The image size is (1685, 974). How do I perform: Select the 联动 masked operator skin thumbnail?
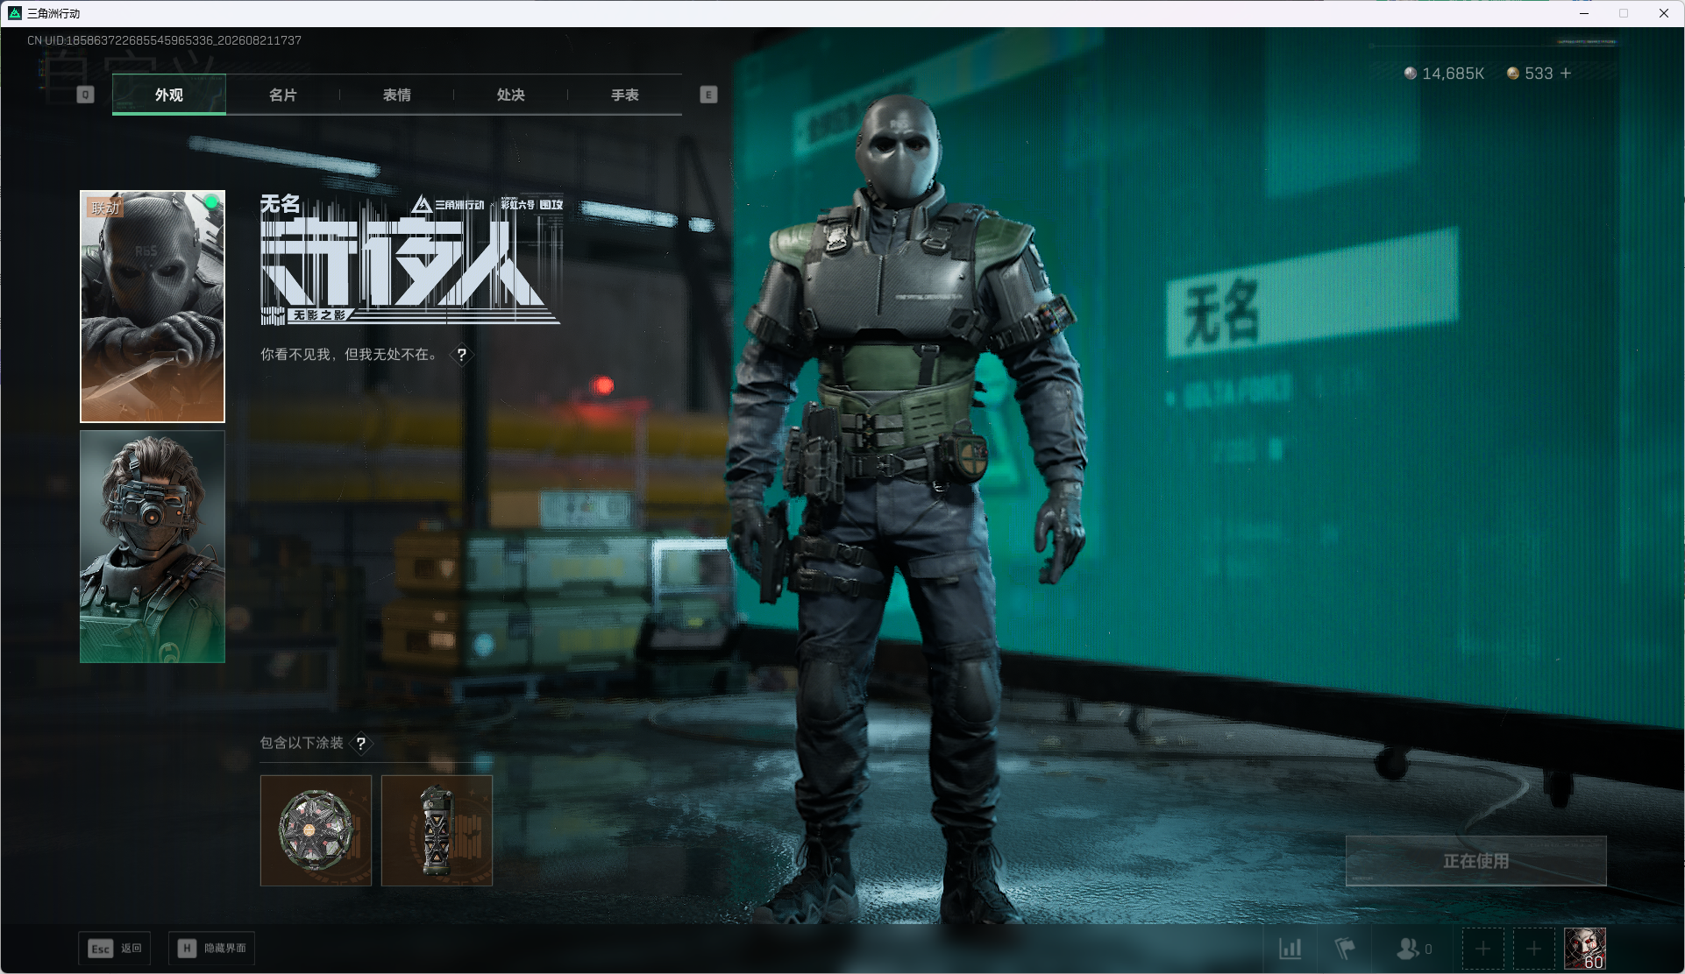tap(153, 307)
